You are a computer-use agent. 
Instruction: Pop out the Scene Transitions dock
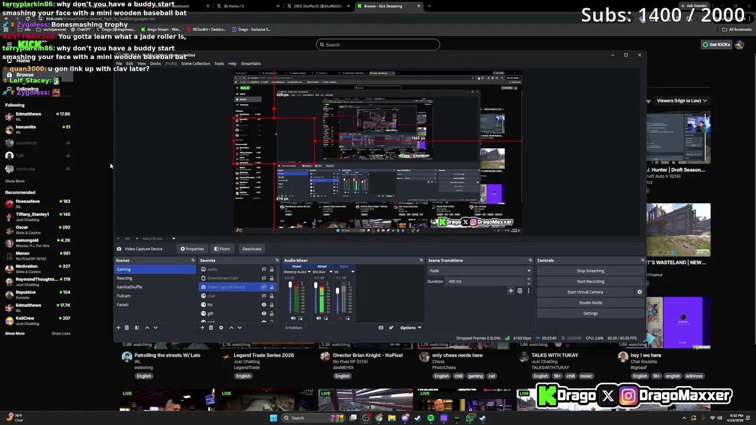[x=530, y=260]
